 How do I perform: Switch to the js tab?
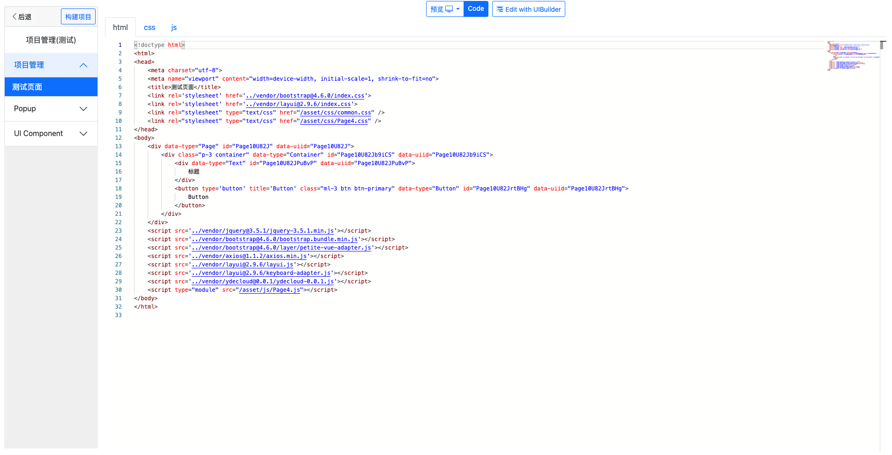tap(174, 27)
